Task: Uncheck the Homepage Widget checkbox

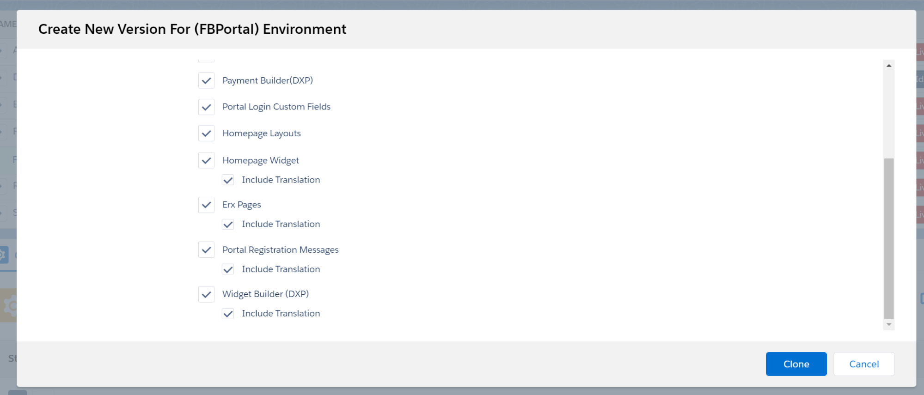Action: 206,160
